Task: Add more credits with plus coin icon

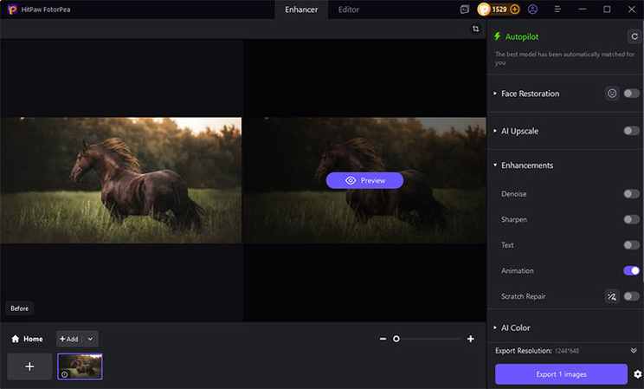Action: pyautogui.click(x=515, y=9)
